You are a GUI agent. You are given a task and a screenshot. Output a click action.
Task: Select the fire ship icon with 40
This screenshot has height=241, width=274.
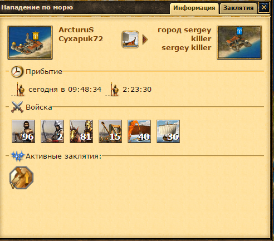[x=139, y=131]
